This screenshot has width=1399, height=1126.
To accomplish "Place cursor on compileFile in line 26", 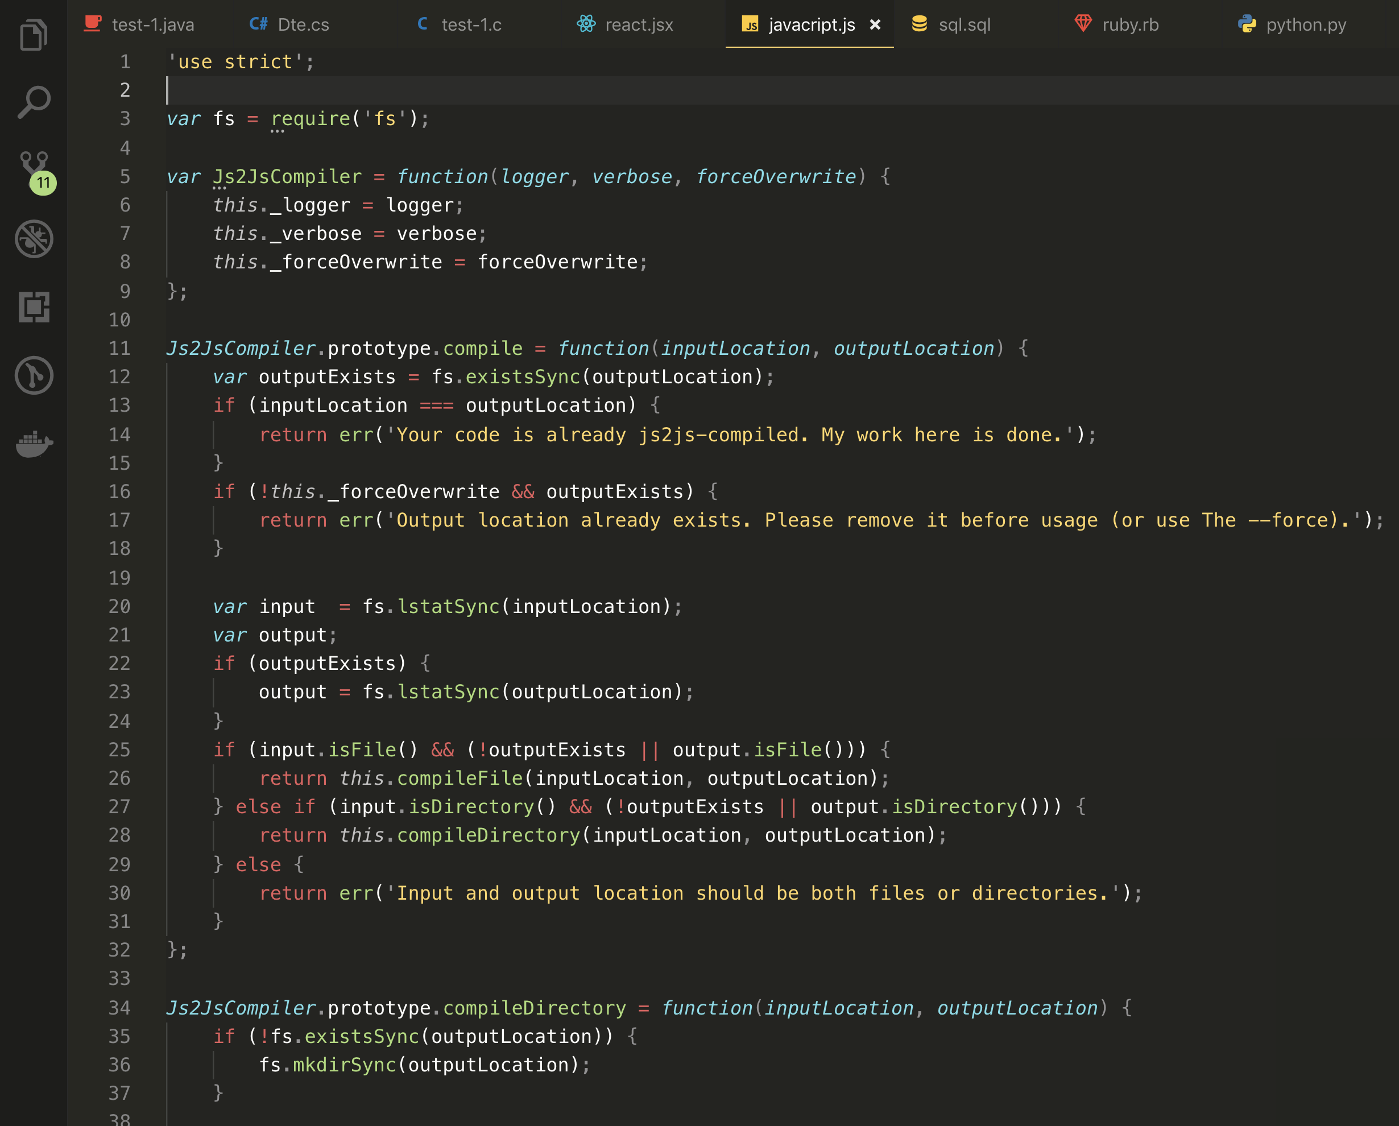I will (460, 778).
